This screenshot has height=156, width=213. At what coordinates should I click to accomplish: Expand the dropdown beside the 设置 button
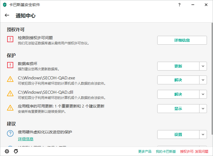click(x=203, y=135)
